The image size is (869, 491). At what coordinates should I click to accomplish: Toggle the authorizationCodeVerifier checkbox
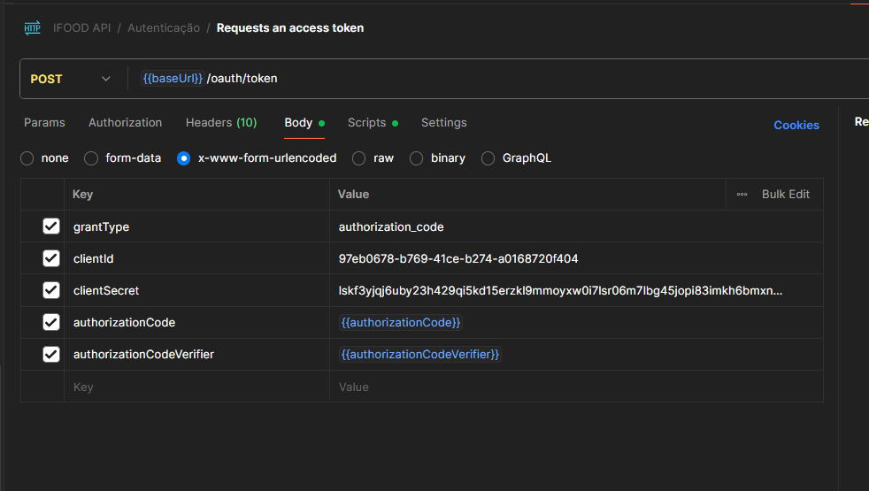[x=51, y=355]
